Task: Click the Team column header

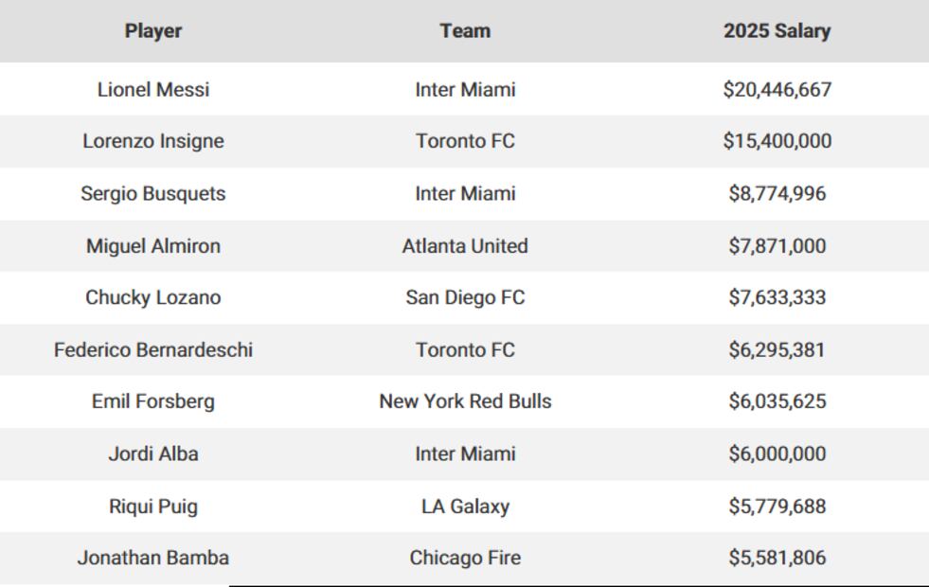Action: click(465, 31)
